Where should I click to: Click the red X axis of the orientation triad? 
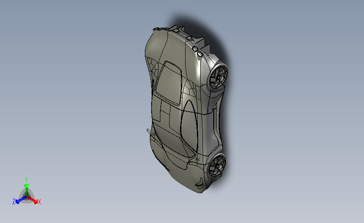pyautogui.click(x=32, y=200)
